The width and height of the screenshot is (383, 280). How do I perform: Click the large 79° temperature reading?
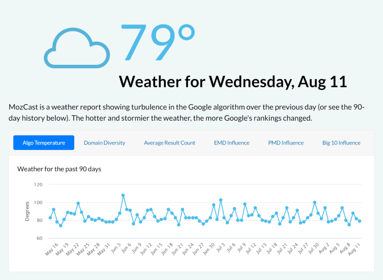pos(158,42)
